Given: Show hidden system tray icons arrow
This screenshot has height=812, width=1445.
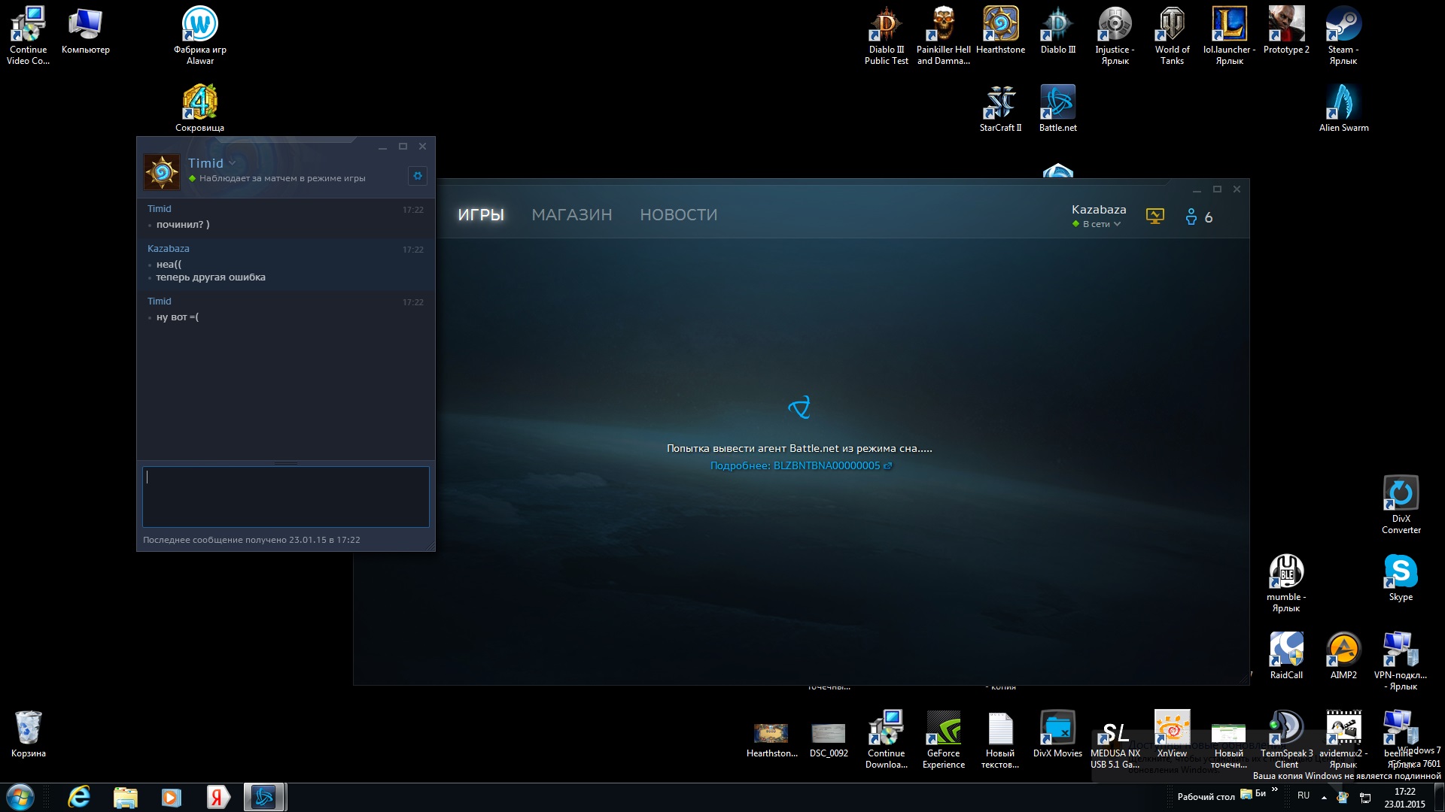Looking at the screenshot, I should (1324, 797).
